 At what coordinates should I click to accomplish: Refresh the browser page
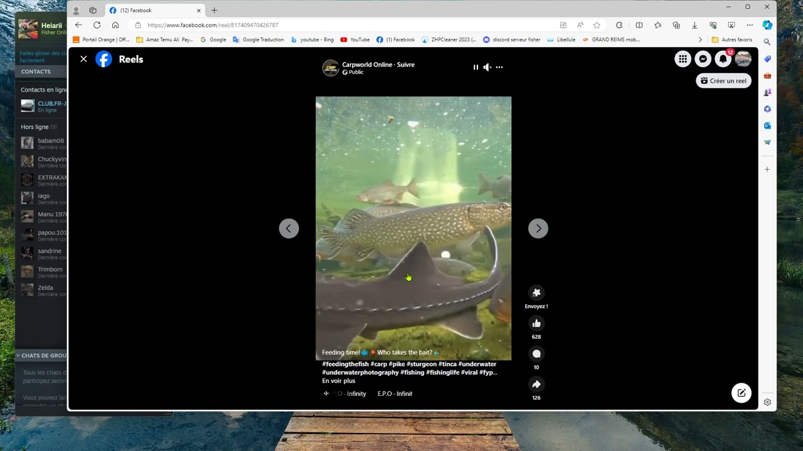(97, 25)
